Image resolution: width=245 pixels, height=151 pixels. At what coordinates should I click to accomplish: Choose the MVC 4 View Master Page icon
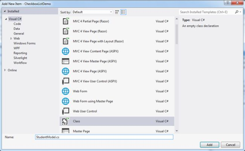[66, 61]
